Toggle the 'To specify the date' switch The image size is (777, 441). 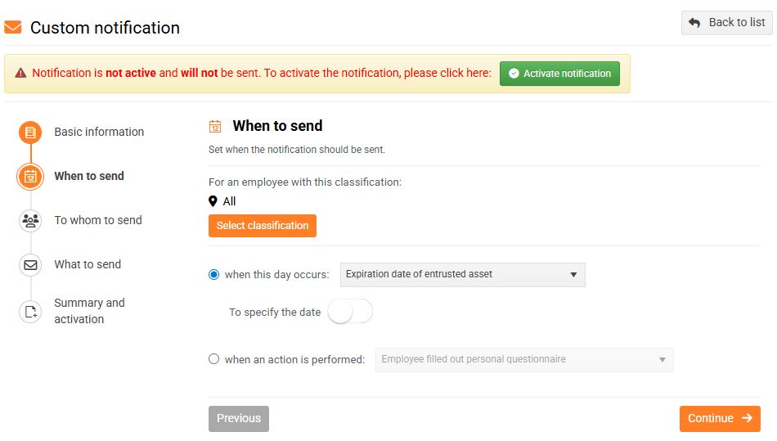coord(349,312)
